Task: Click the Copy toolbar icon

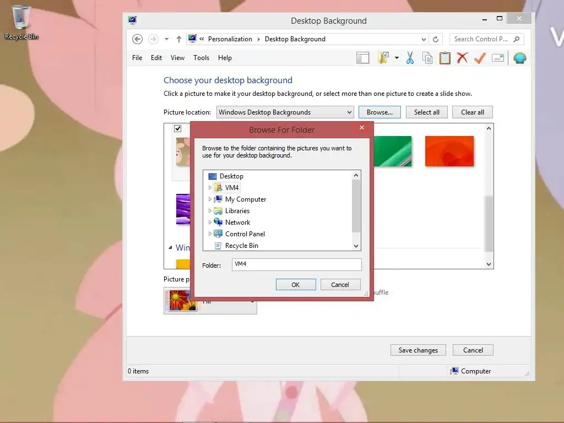Action: tap(427, 58)
